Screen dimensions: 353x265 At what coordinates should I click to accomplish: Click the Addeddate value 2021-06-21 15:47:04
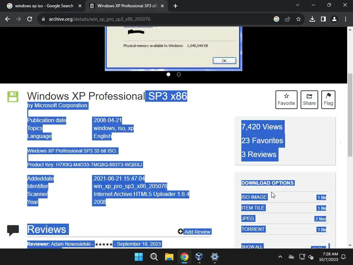[x=119, y=178]
